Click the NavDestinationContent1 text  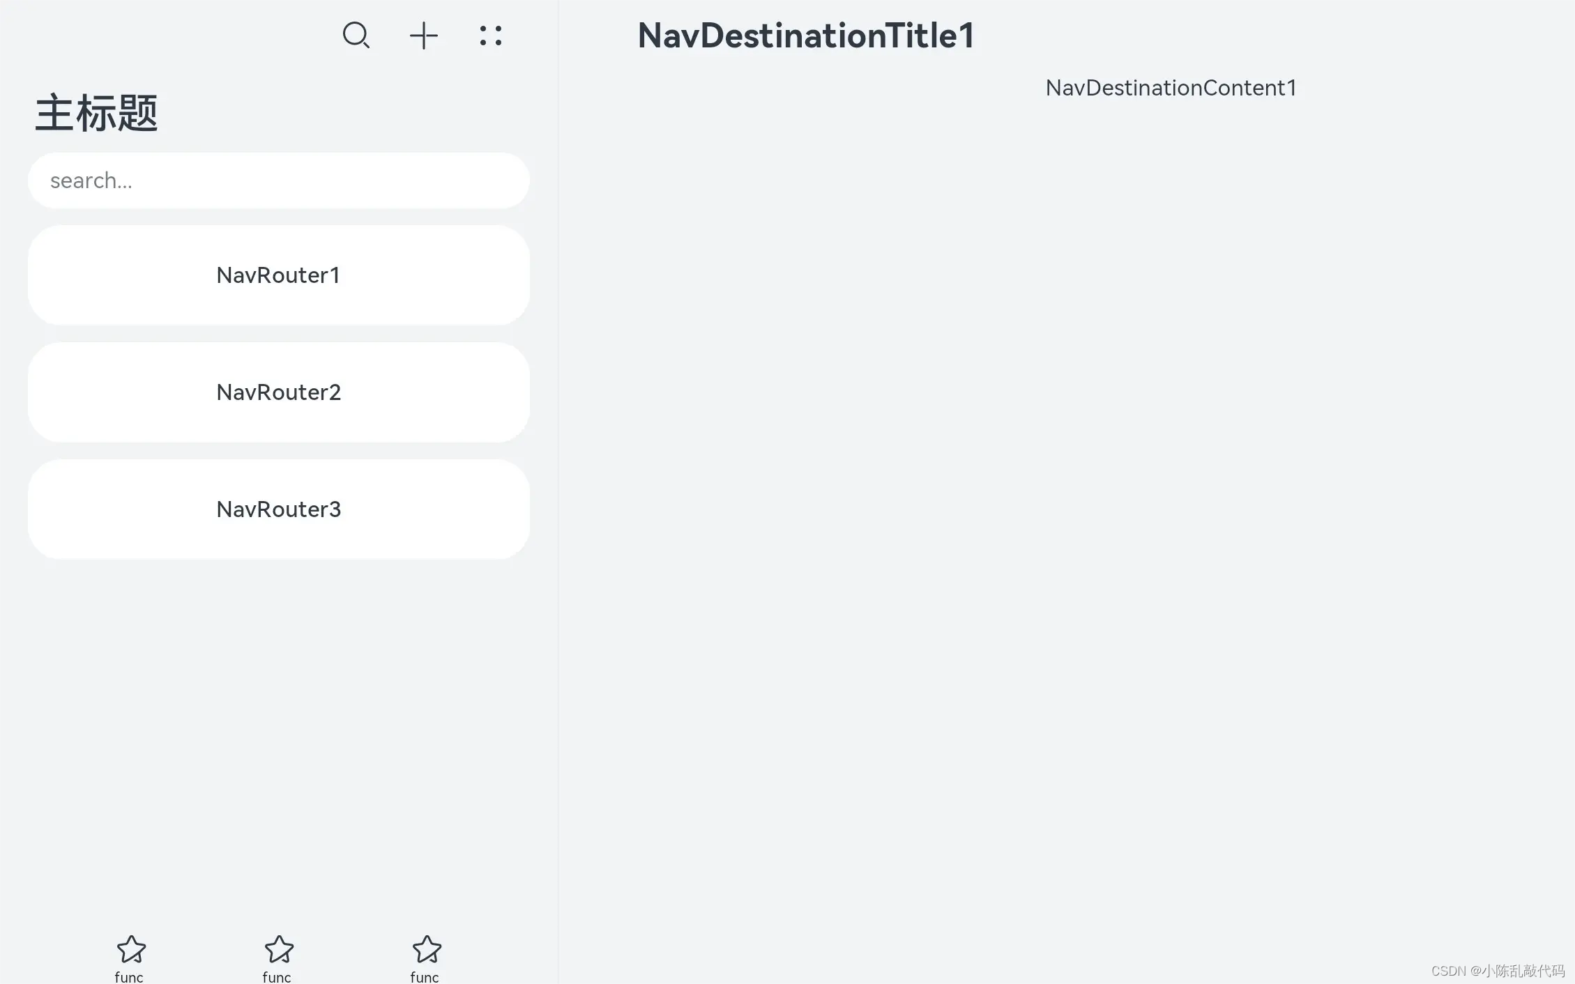(1171, 88)
